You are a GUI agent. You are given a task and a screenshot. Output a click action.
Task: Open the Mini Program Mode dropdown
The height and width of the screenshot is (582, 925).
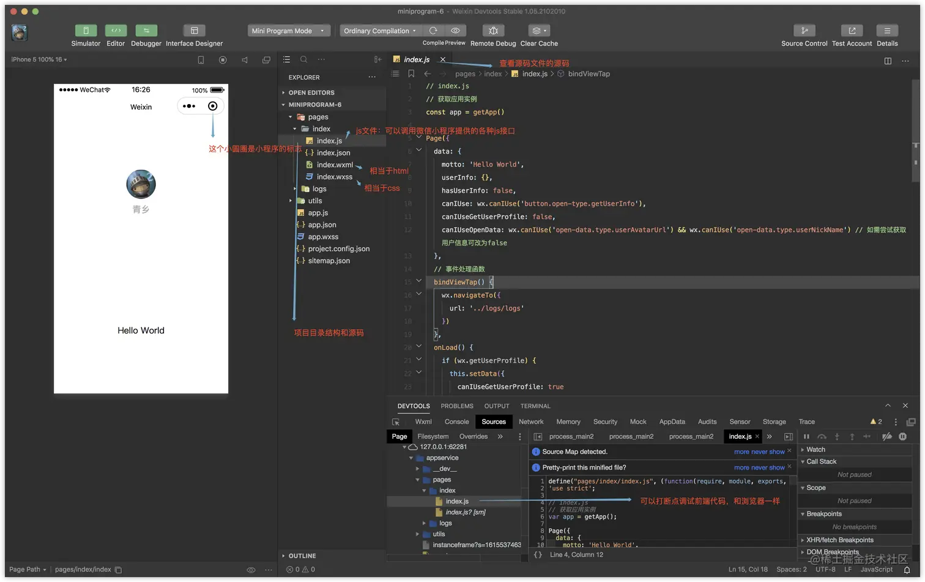[x=289, y=31]
